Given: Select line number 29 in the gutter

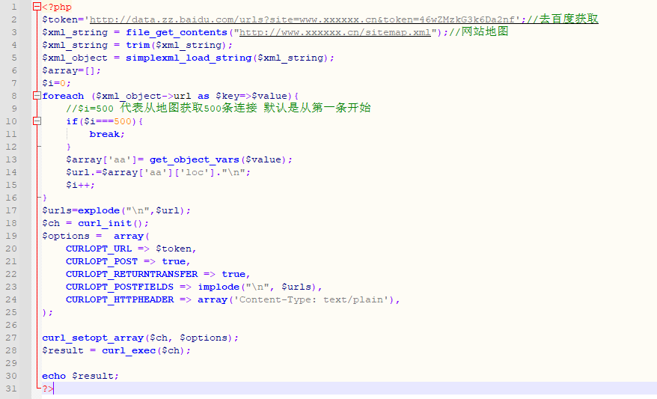Looking at the screenshot, I should click(12, 363).
